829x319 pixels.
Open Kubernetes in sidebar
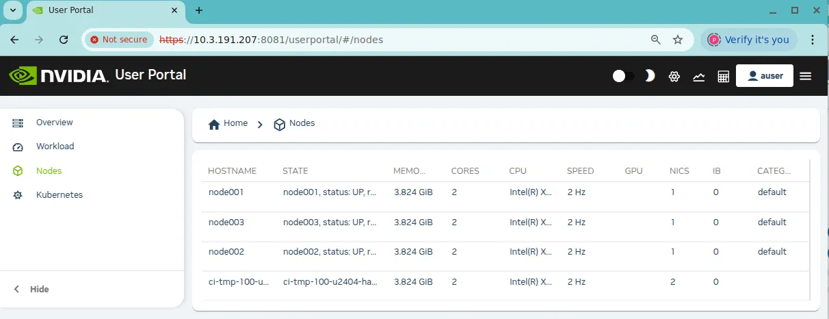pos(60,195)
